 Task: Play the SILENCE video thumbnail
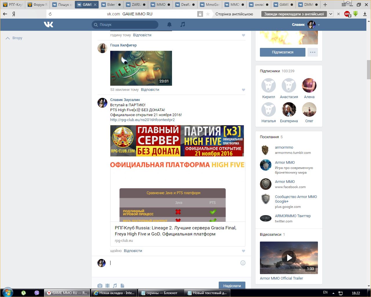(x=141, y=68)
